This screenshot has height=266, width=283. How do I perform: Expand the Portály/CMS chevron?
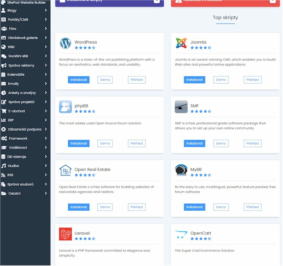click(x=46, y=19)
